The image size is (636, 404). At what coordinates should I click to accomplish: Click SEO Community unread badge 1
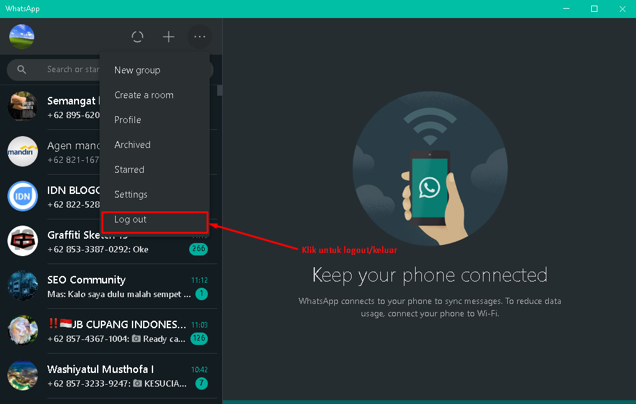(x=202, y=294)
